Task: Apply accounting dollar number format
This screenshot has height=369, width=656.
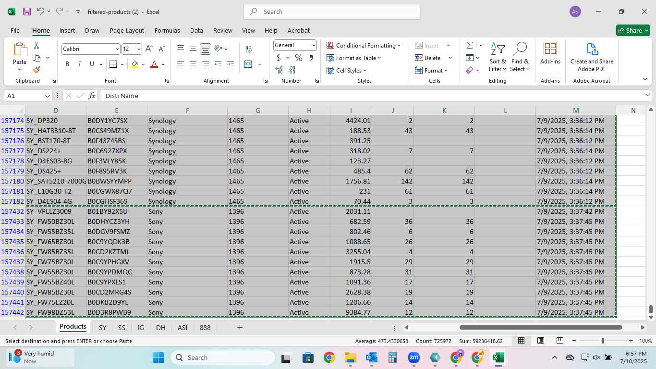Action: tap(279, 58)
